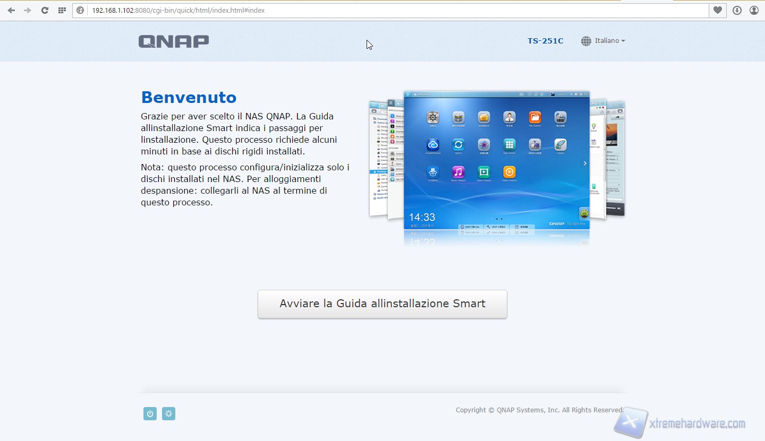Click the TS-251C model name

[x=545, y=41]
